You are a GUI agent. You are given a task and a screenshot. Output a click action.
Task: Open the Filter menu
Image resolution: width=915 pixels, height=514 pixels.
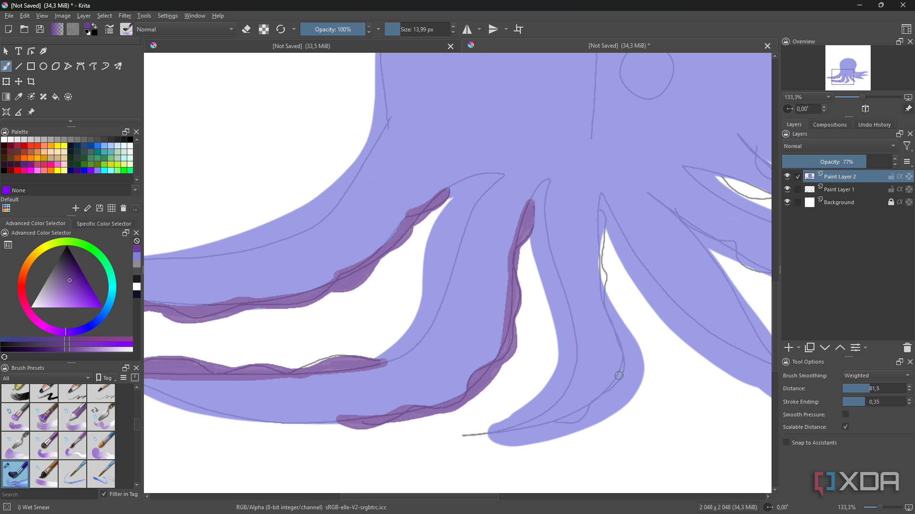[x=124, y=15]
